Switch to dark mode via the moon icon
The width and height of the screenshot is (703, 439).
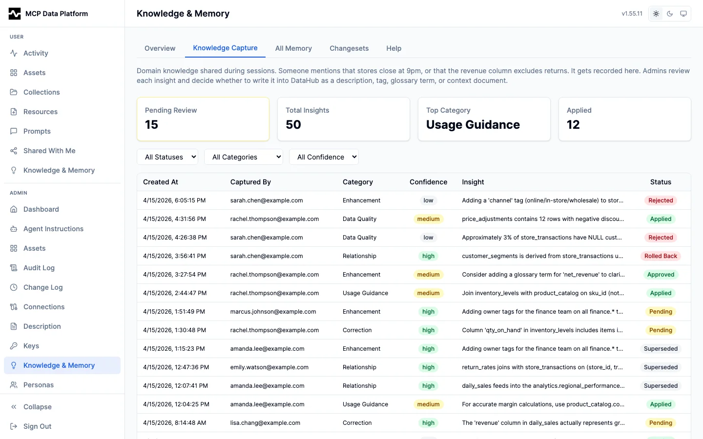coord(670,14)
